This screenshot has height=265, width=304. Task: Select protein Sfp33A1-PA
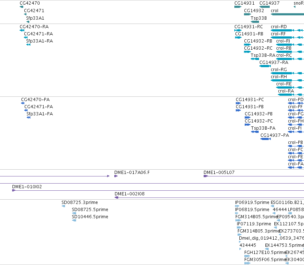pos(40,114)
